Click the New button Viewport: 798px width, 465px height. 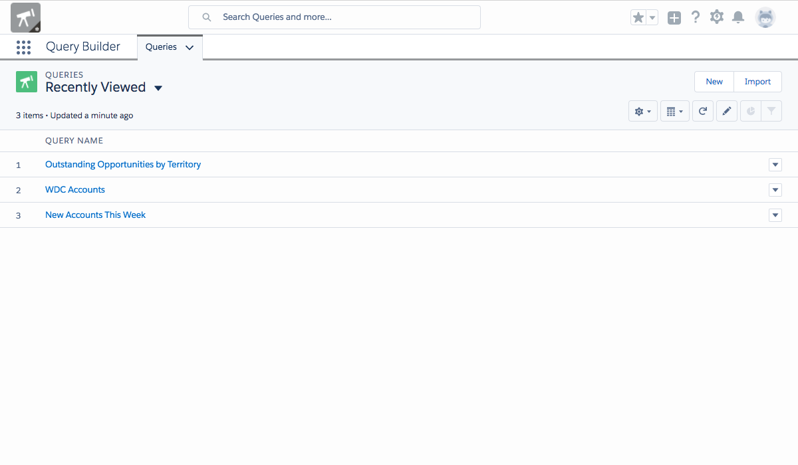(x=714, y=82)
